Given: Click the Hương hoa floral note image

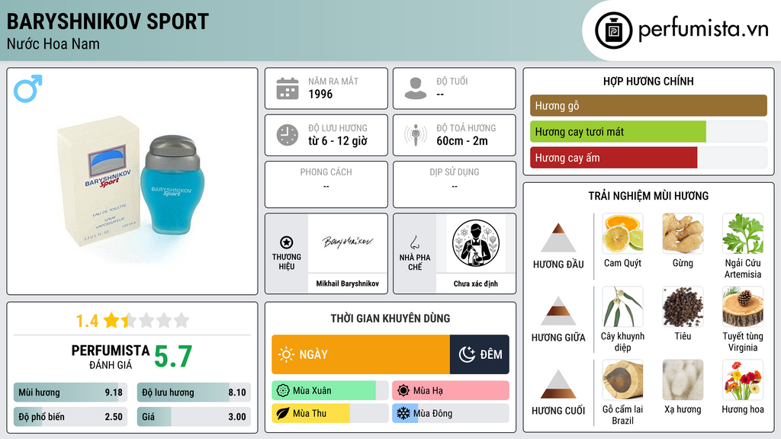Looking at the screenshot, I should coord(743,380).
